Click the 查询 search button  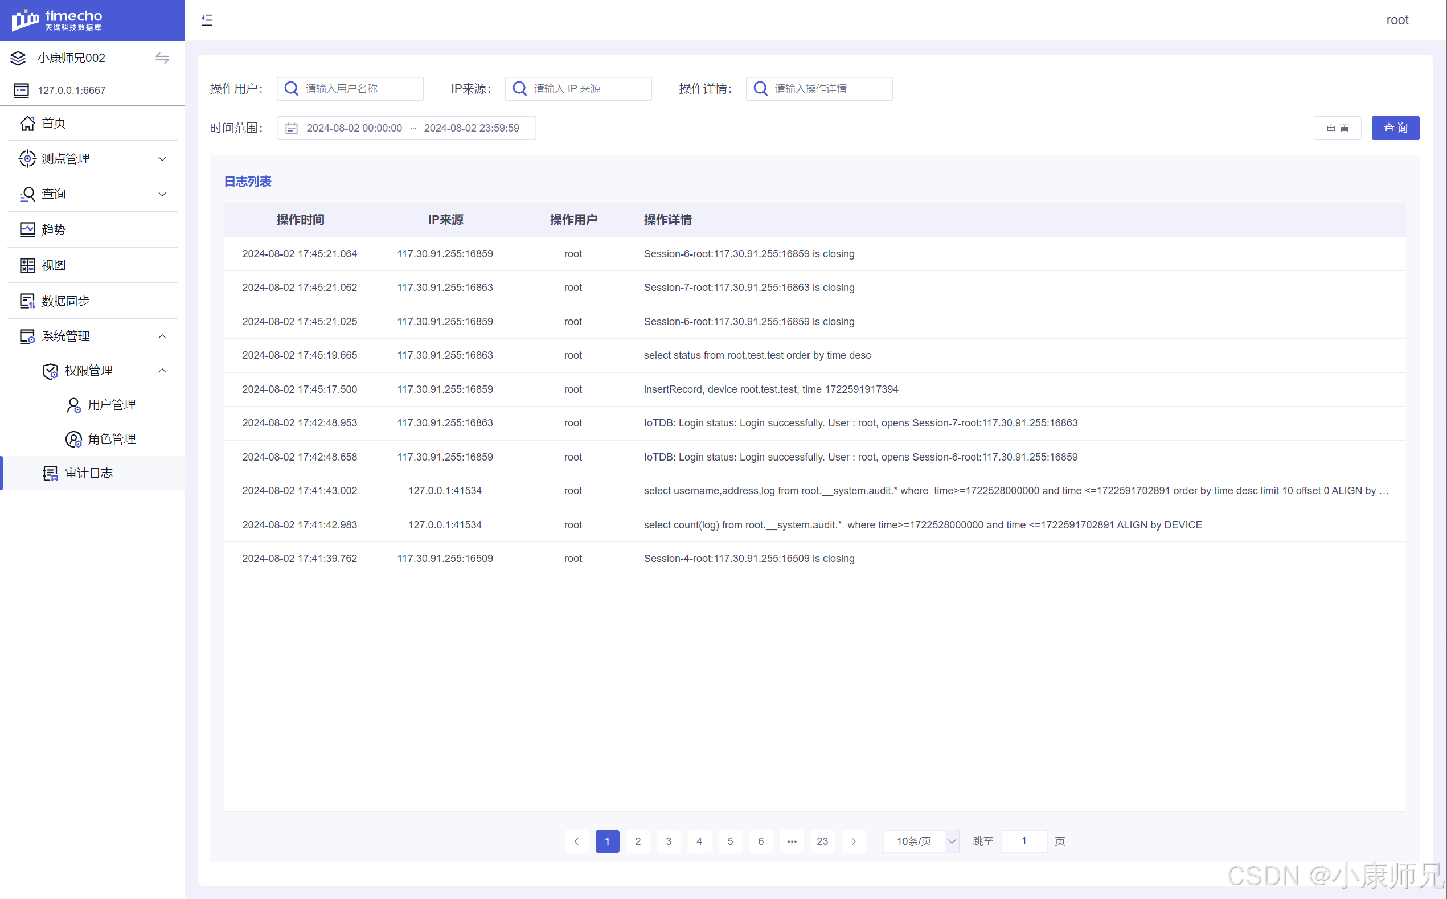(x=1395, y=129)
